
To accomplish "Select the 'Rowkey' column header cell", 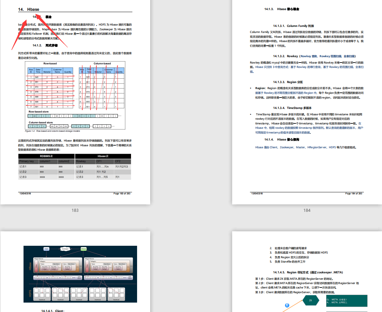I will point(85,161).
